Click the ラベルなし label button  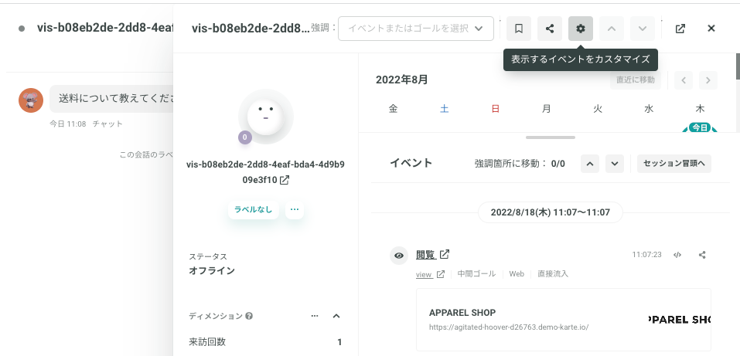tap(254, 210)
